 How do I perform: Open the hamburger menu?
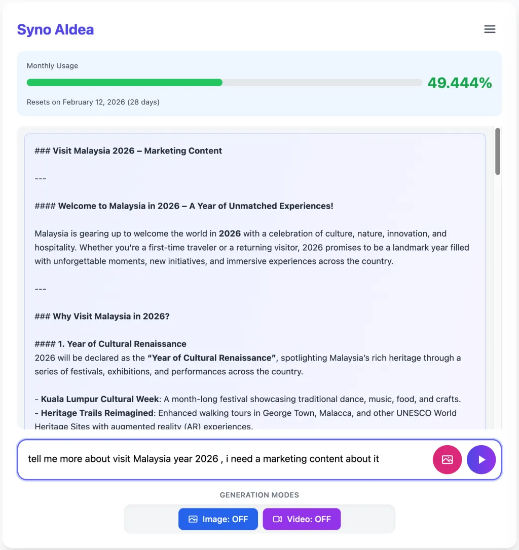pos(490,29)
